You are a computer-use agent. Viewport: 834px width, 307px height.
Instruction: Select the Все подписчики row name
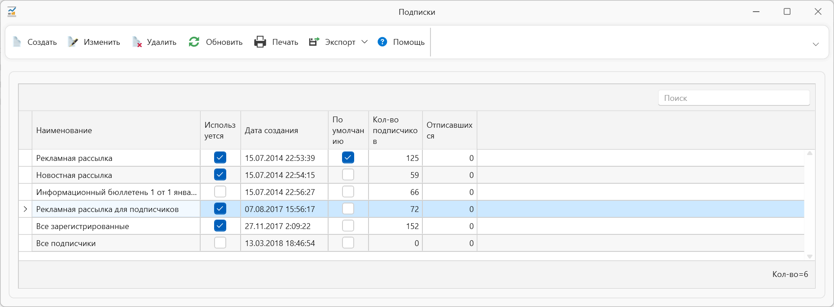point(66,243)
